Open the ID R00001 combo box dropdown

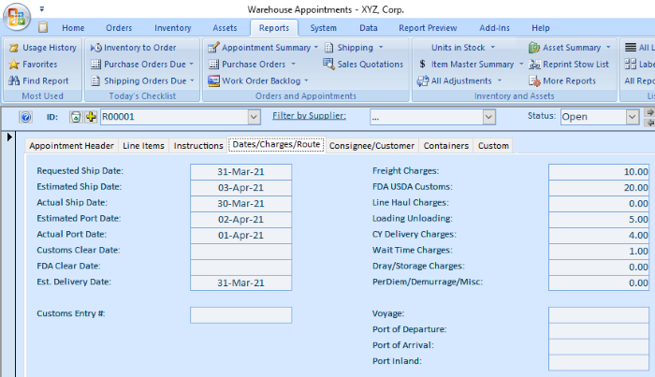pos(254,117)
